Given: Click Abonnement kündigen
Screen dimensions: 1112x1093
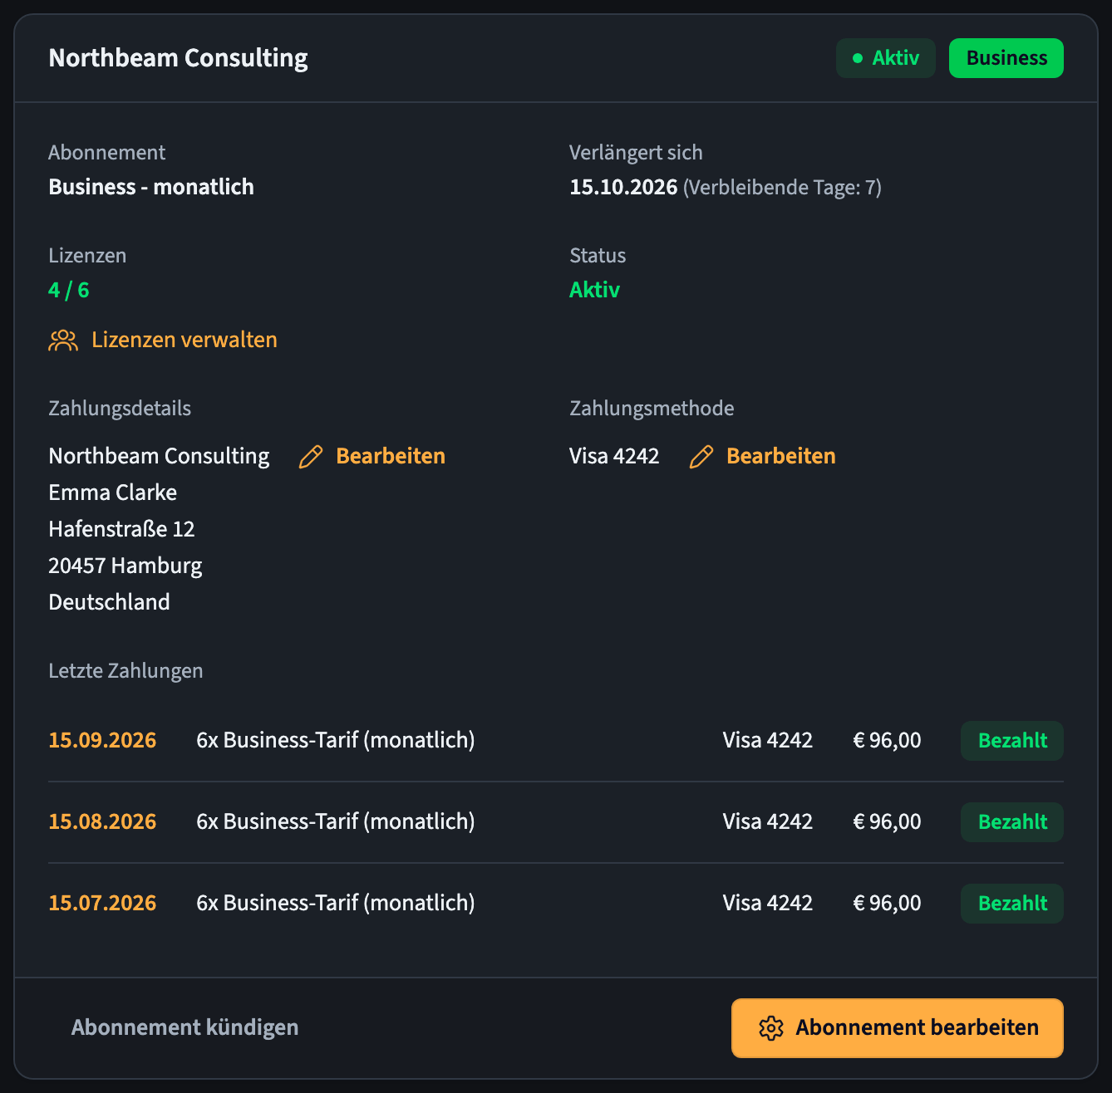Looking at the screenshot, I should coord(185,1027).
